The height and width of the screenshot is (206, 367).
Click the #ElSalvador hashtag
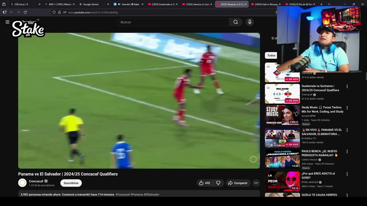(152, 195)
